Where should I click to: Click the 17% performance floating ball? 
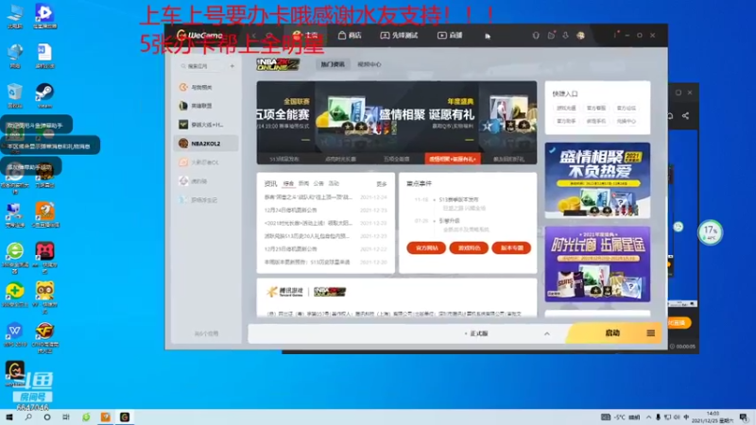coord(711,232)
